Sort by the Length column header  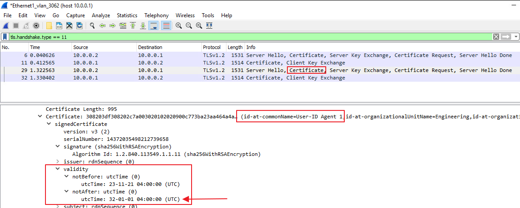click(235, 47)
